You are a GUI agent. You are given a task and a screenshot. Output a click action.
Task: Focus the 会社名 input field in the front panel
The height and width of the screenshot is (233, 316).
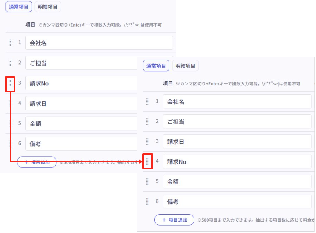click(237, 101)
